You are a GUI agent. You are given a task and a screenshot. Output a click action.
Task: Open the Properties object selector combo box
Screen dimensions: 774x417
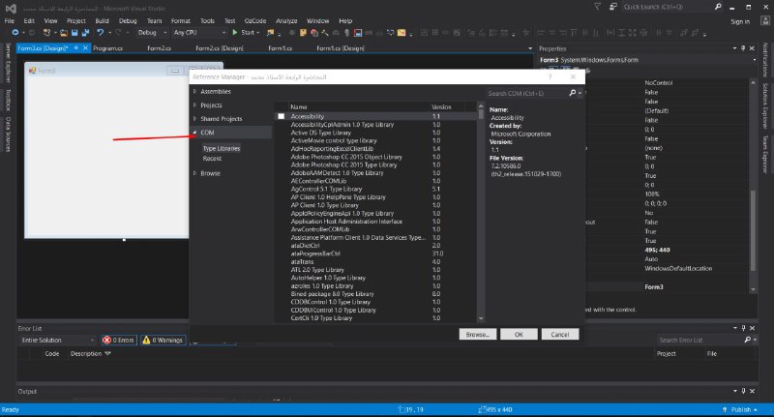(x=647, y=60)
